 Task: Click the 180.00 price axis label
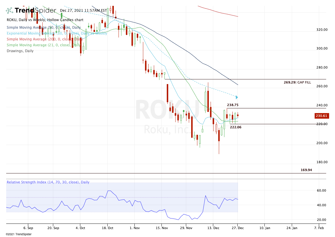click(322, 162)
